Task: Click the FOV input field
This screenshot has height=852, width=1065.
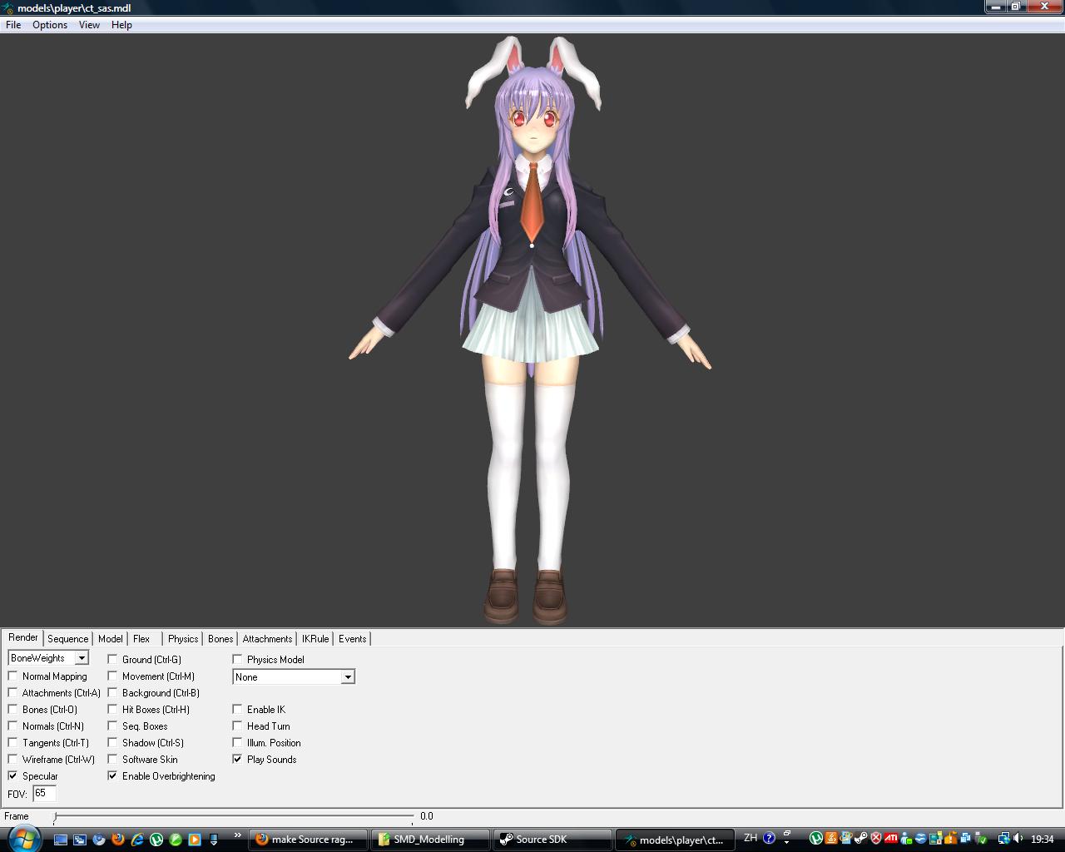Action: point(44,793)
